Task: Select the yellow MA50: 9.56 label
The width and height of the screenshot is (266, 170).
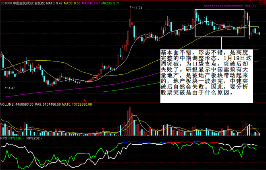Action: [72, 3]
